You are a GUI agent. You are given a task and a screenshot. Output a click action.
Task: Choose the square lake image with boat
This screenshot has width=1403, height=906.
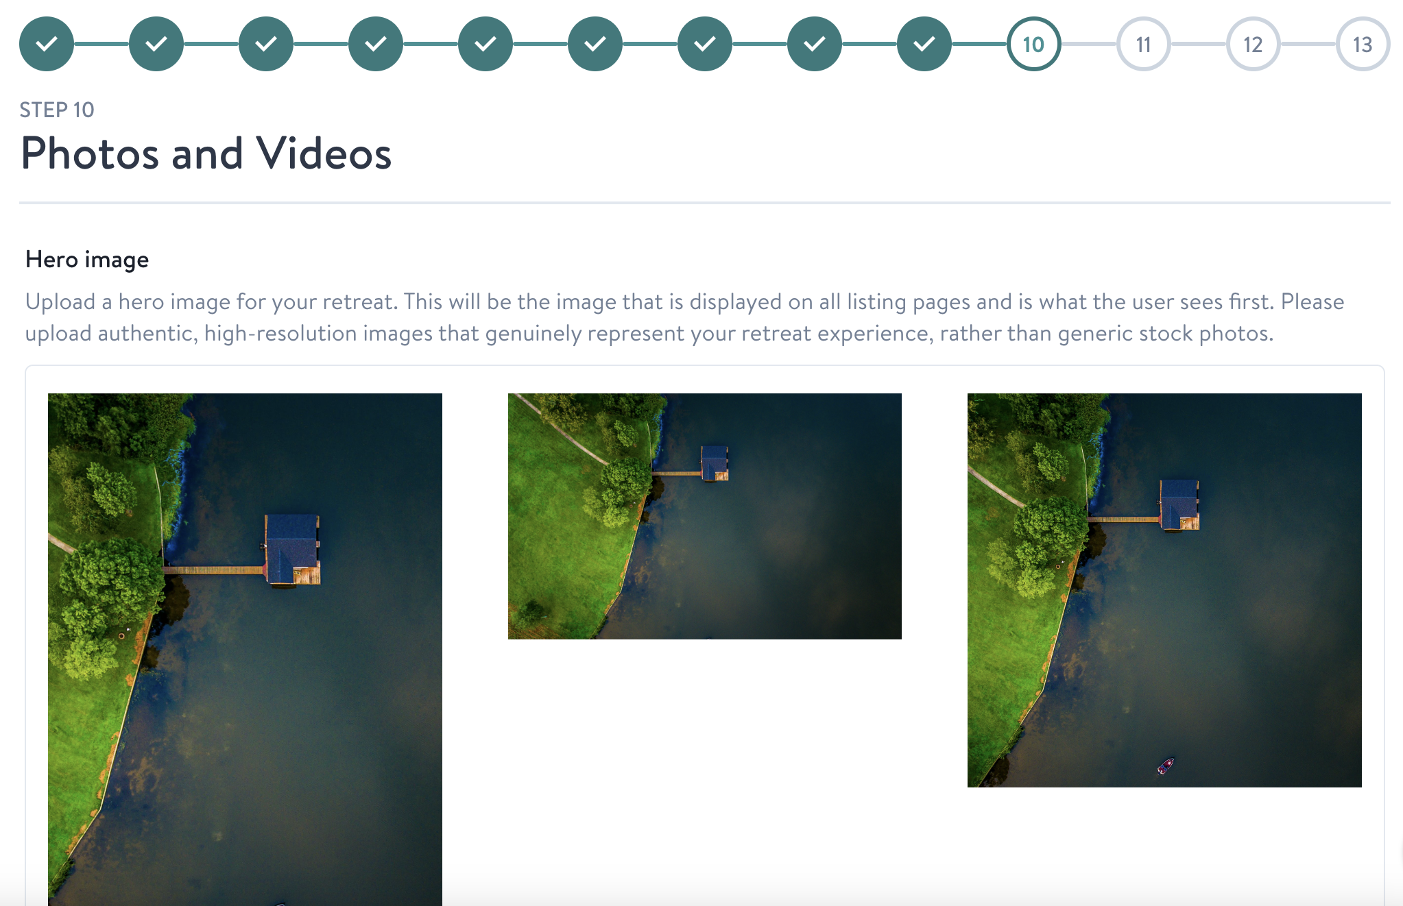[1164, 590]
